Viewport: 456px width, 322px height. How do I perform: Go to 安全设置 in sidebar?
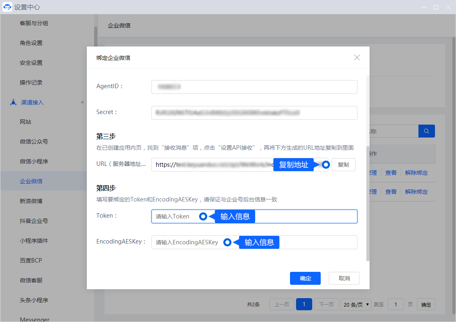[31, 63]
